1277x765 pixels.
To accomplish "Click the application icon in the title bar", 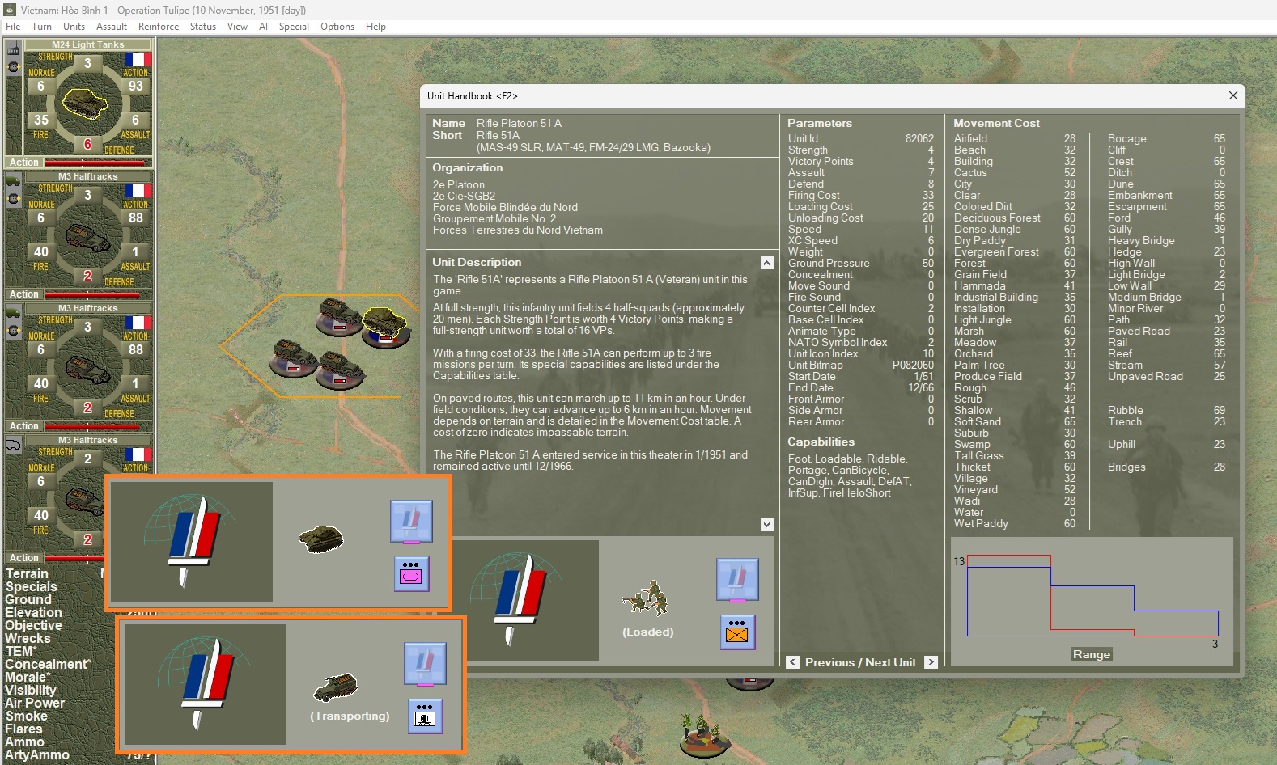I will tap(10, 10).
